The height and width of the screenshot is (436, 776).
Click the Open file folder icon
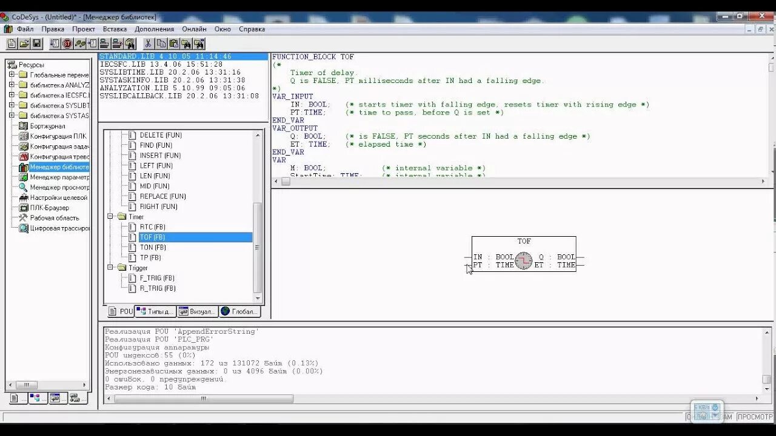(x=24, y=44)
